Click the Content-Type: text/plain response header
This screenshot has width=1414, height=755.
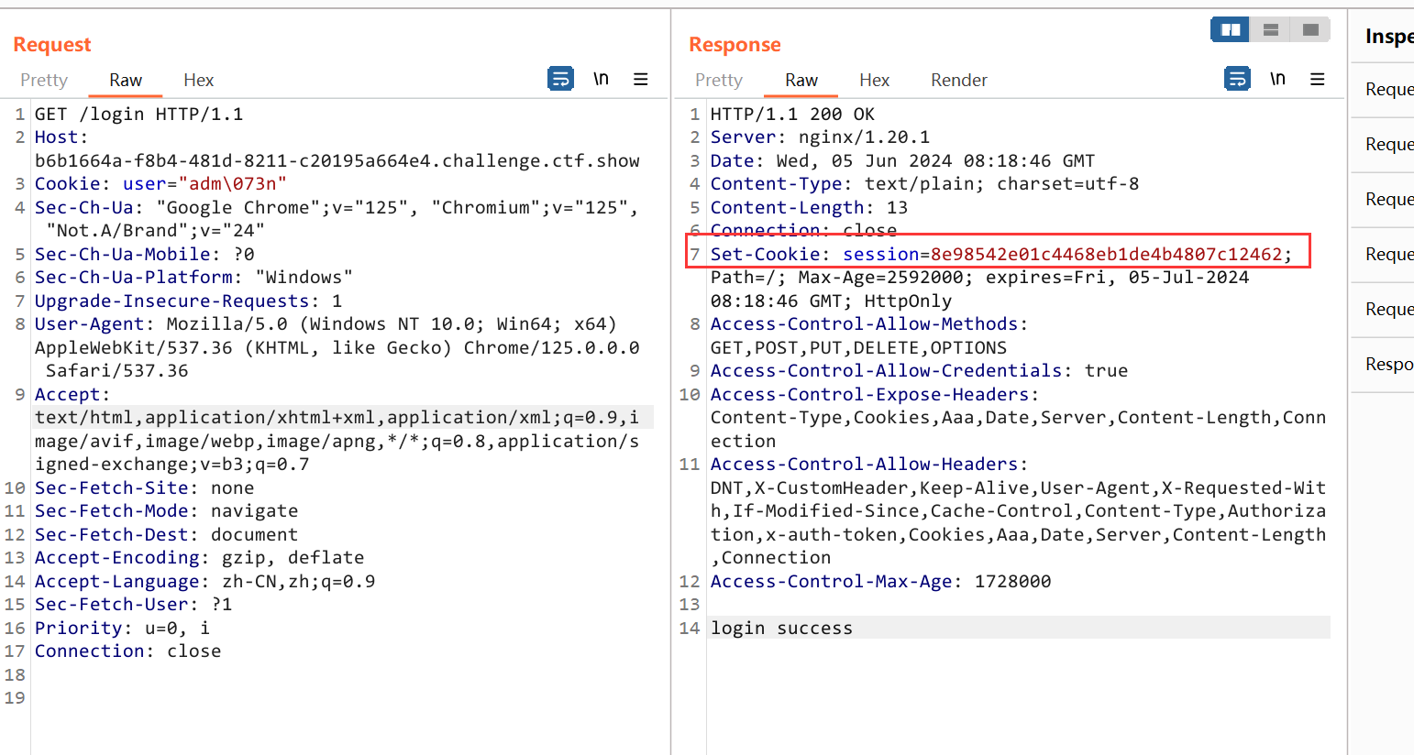click(x=925, y=184)
